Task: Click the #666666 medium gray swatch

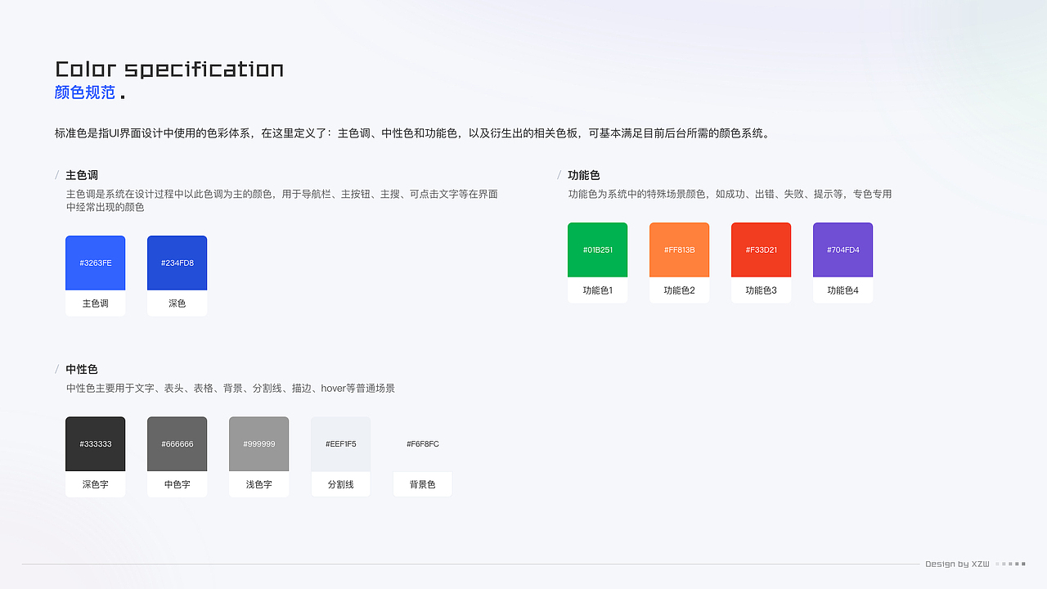Action: pyautogui.click(x=177, y=444)
